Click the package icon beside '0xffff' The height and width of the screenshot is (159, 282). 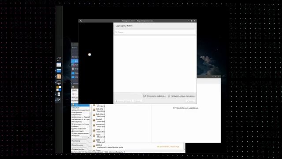(x=94, y=131)
